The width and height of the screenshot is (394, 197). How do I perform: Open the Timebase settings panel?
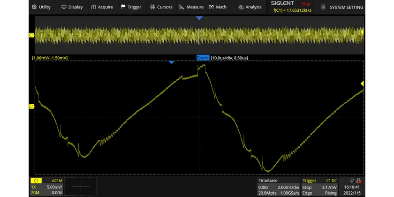click(279, 187)
